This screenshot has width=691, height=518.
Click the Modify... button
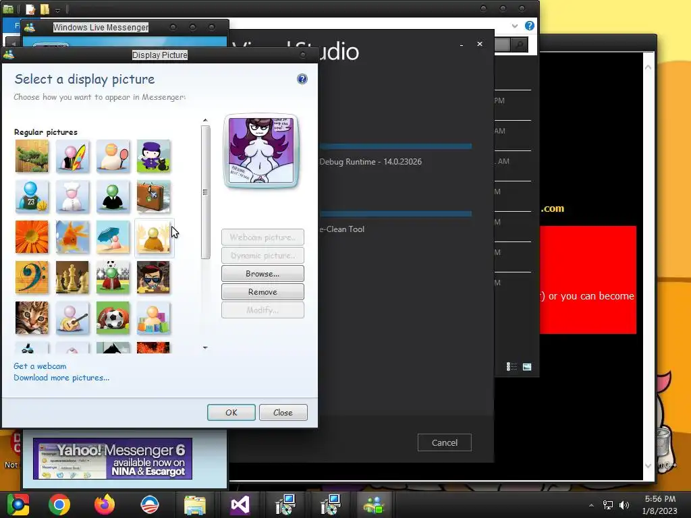[262, 310]
